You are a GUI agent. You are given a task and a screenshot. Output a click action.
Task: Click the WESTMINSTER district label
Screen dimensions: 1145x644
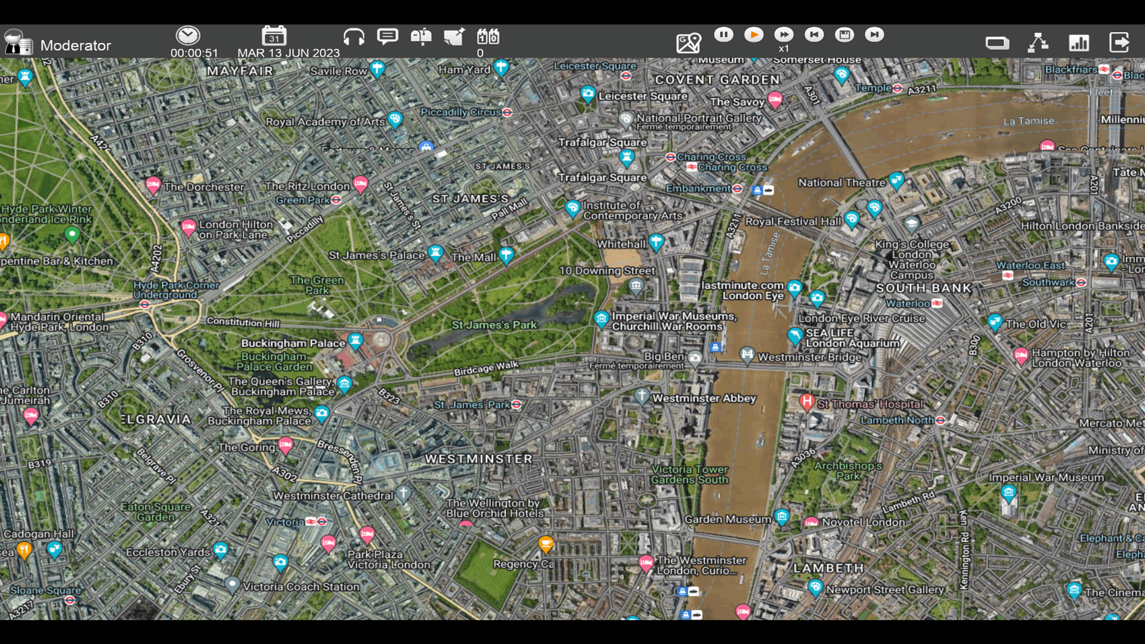(x=479, y=459)
